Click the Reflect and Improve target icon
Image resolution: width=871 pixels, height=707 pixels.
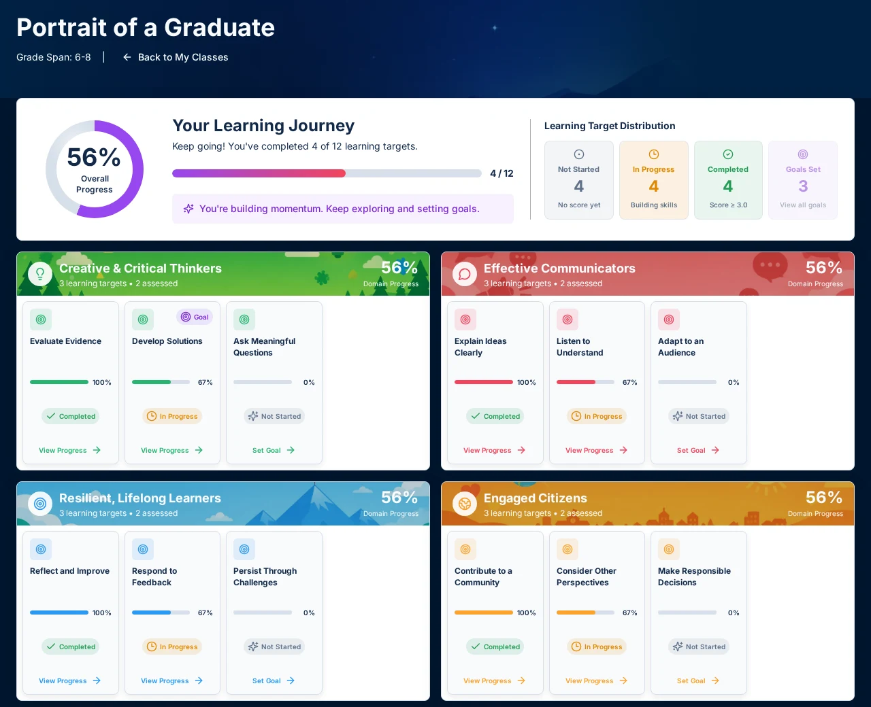41,549
